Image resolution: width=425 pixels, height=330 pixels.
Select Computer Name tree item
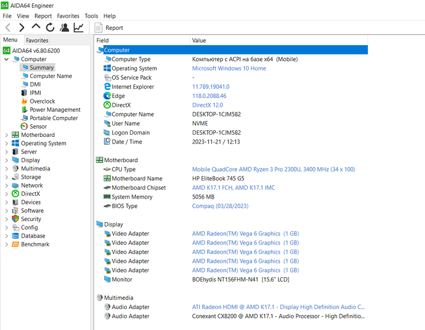pos(51,76)
